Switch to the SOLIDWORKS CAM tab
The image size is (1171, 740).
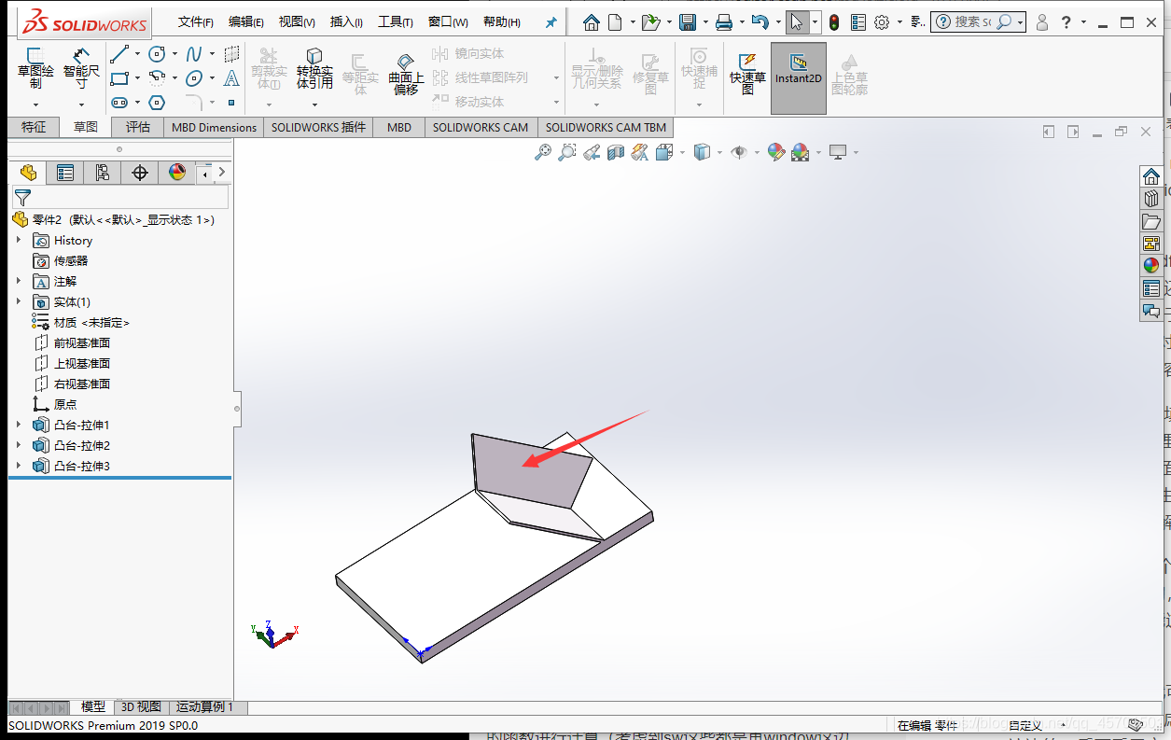(x=480, y=127)
